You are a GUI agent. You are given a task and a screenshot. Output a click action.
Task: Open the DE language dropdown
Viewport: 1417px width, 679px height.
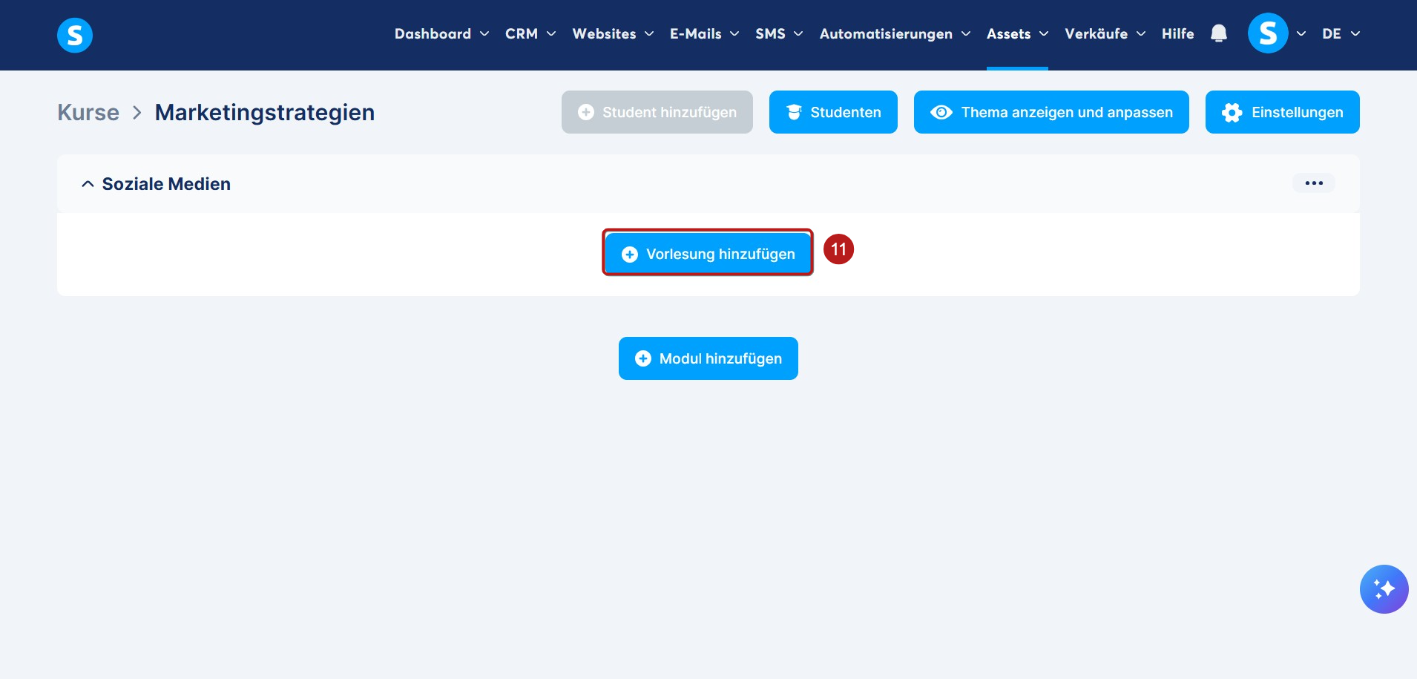coord(1341,34)
